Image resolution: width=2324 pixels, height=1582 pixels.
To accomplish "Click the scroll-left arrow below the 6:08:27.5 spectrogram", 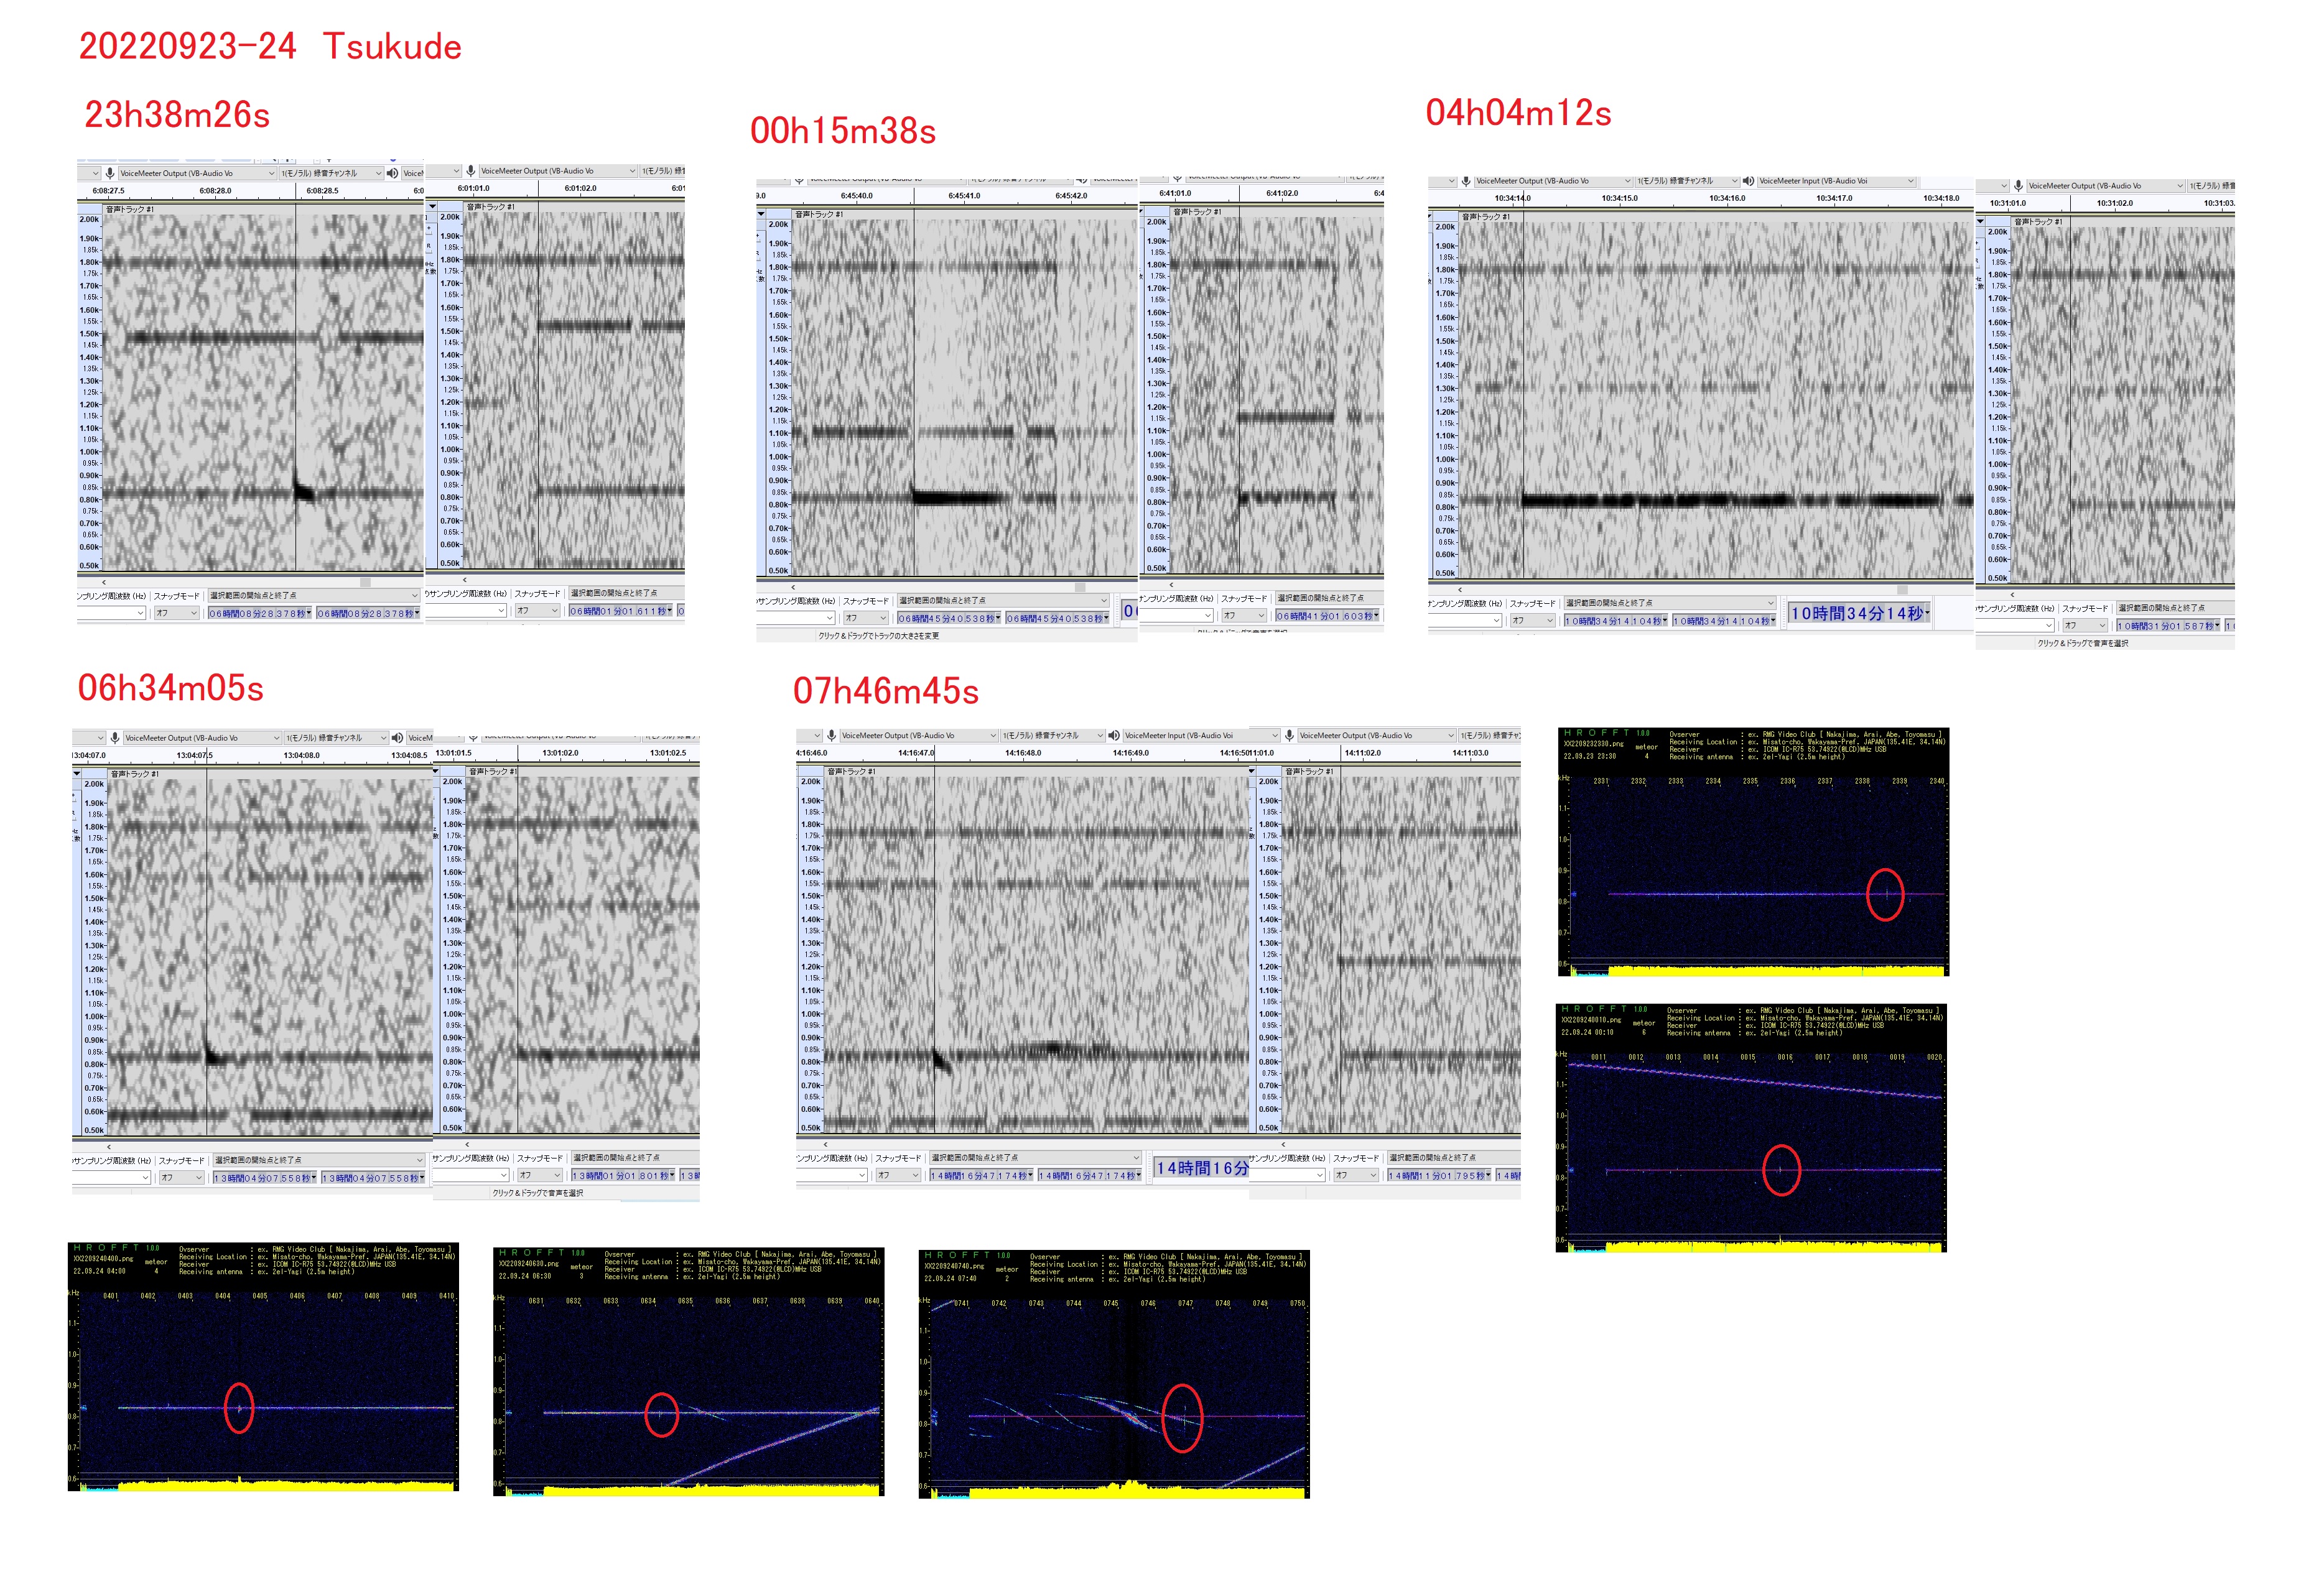I will tap(103, 581).
